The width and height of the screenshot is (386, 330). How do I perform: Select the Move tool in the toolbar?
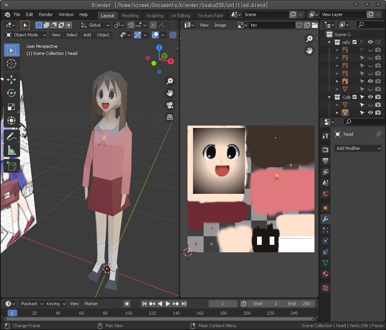[11, 79]
